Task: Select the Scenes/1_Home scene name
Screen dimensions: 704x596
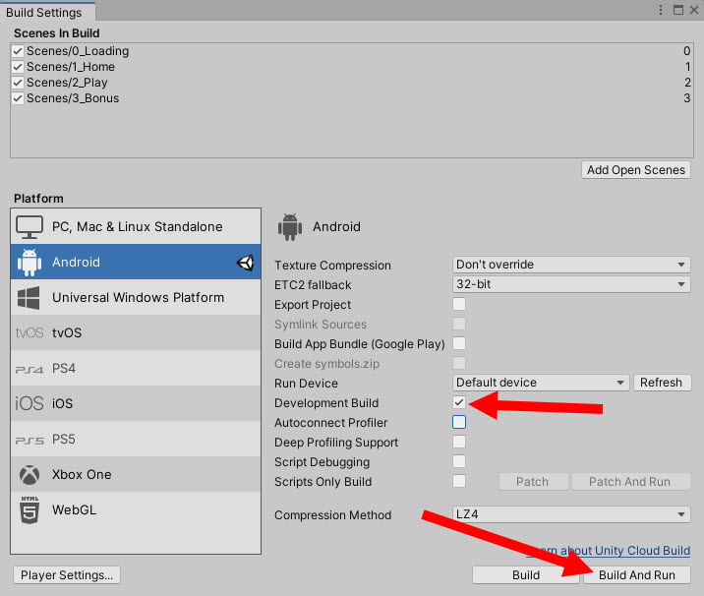Action: pos(71,67)
